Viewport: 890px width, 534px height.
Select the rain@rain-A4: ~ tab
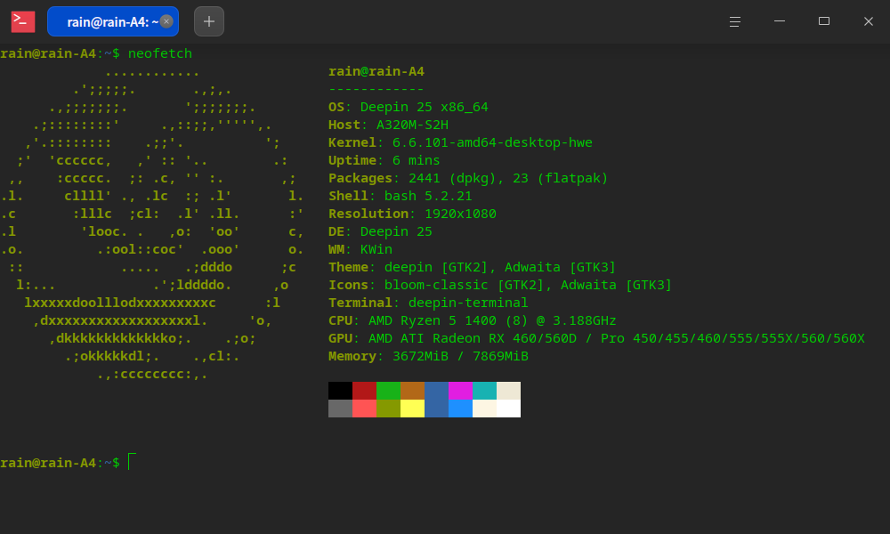[113, 21]
